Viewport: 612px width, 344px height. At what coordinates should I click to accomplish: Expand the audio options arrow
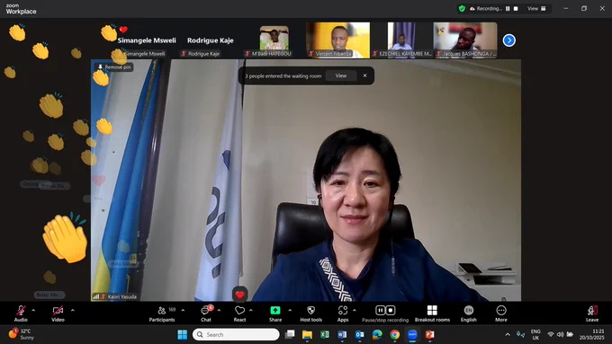click(33, 311)
